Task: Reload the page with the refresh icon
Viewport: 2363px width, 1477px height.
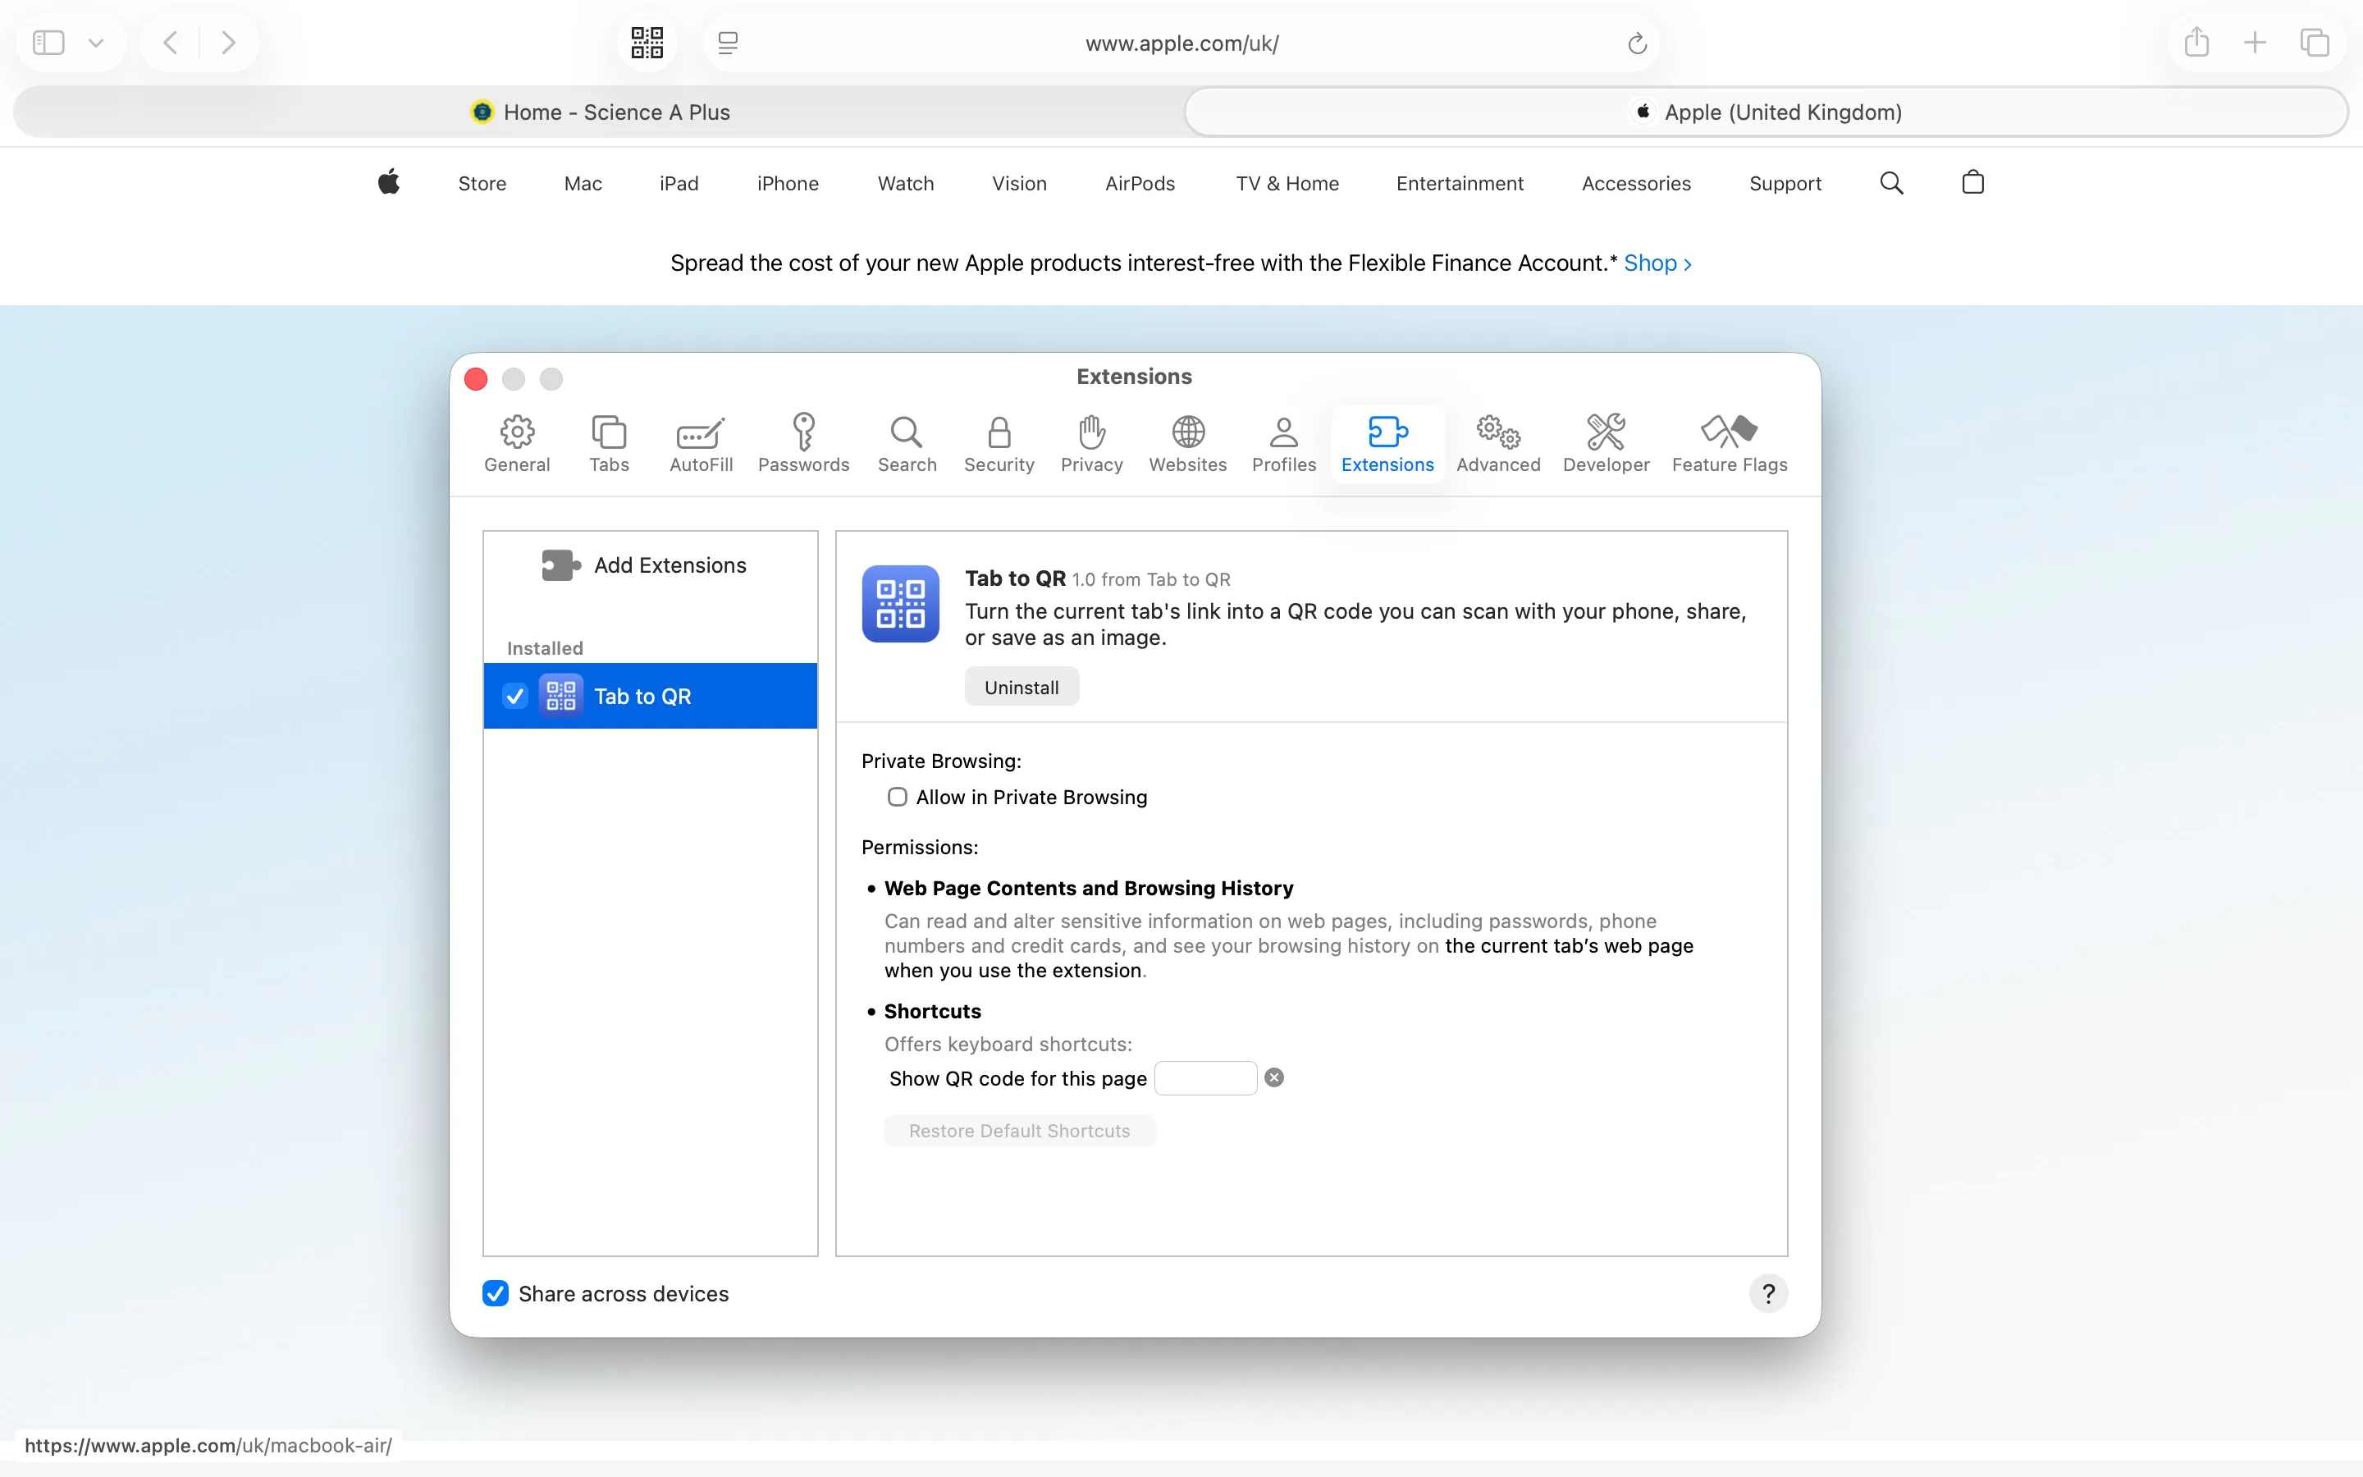Action: coord(1638,43)
